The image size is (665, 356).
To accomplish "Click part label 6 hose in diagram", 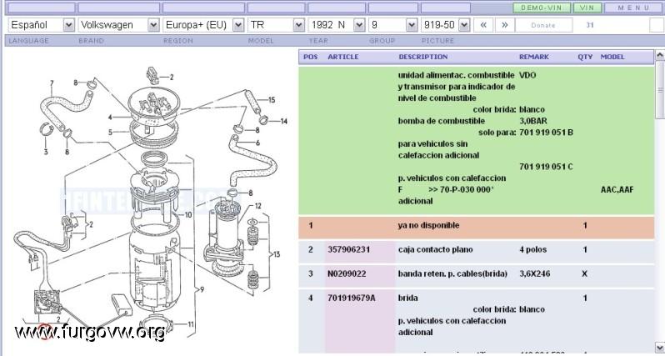I will click(257, 143).
